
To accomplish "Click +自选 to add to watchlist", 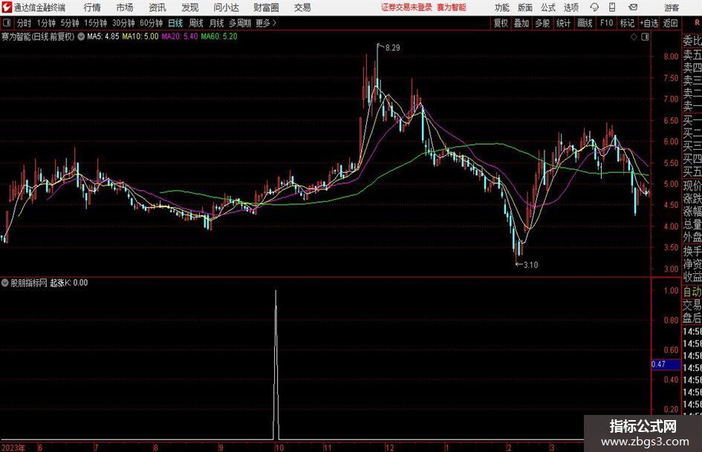I will pyautogui.click(x=649, y=23).
